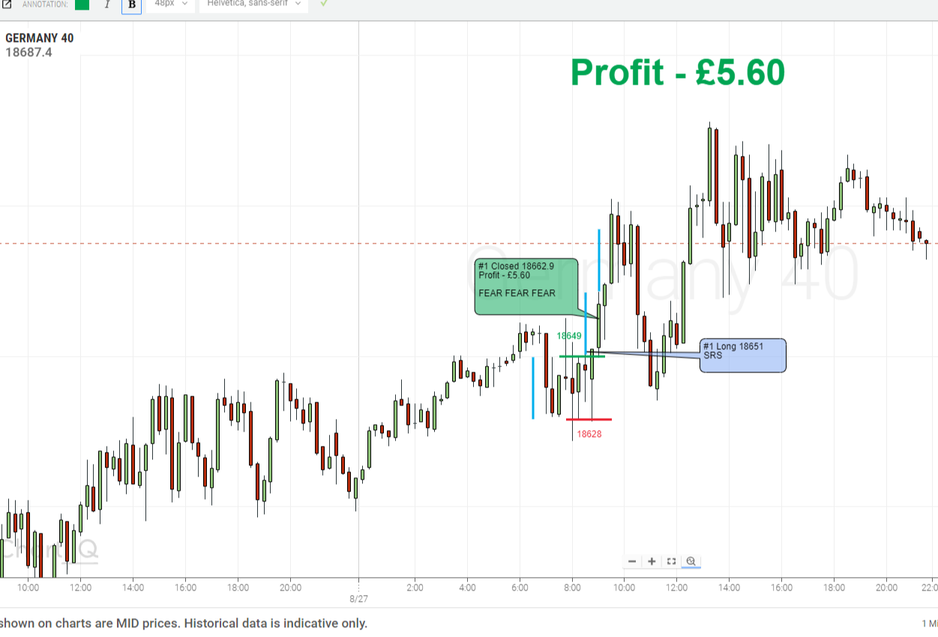Toggle the magnifier chart zoom mode icon
The image size is (938, 637).
[691, 561]
